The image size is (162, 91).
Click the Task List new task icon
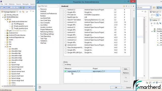click(x=152, y=15)
